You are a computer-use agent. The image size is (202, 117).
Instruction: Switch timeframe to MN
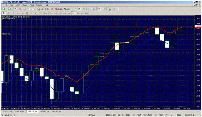click(86, 13)
